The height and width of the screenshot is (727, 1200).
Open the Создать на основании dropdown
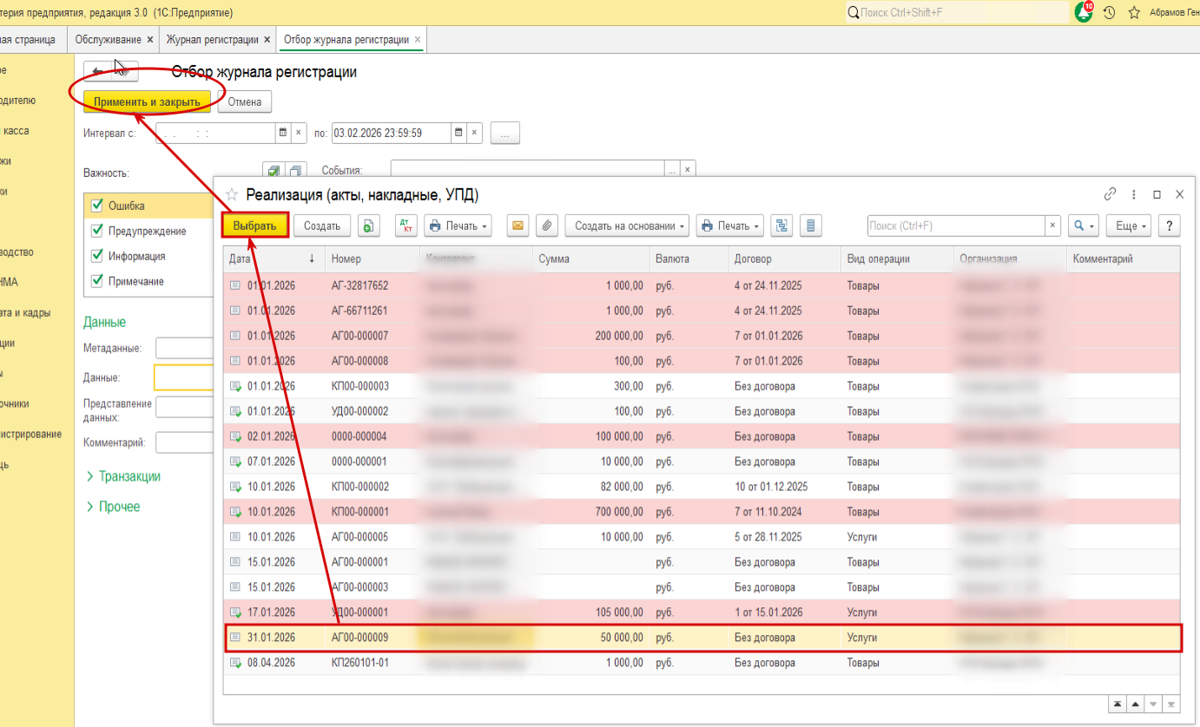tap(627, 226)
